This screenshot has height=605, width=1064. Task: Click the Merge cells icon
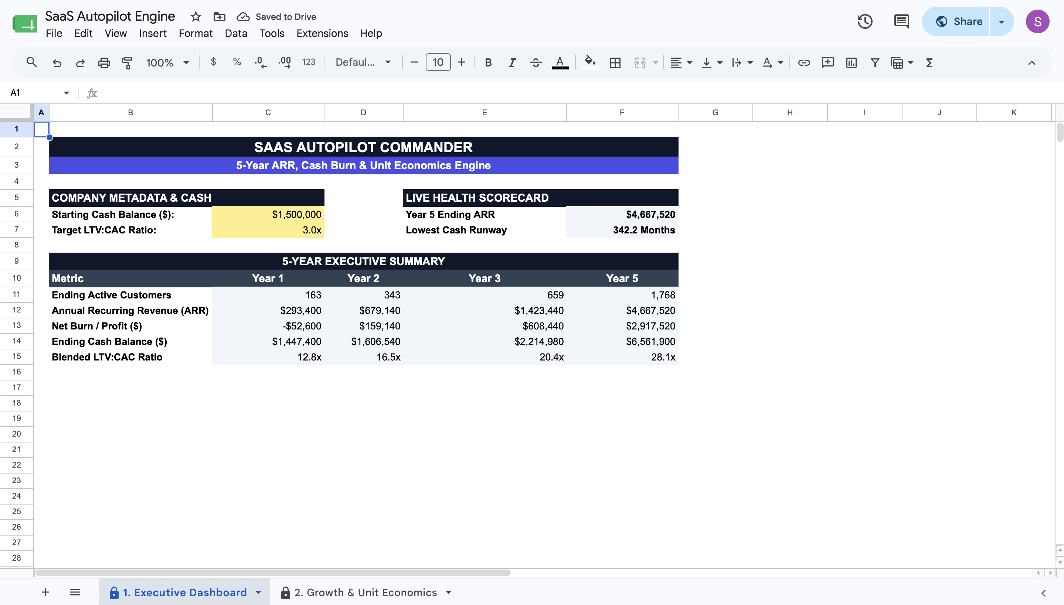pos(640,62)
